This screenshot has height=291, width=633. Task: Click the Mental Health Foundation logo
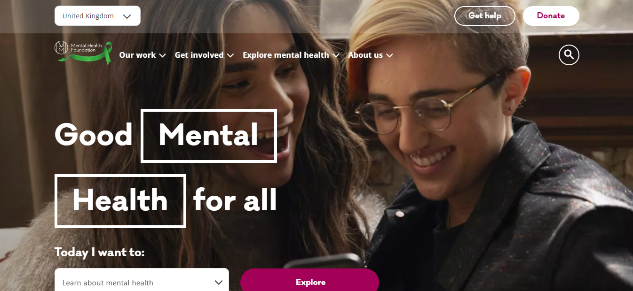coord(83,53)
